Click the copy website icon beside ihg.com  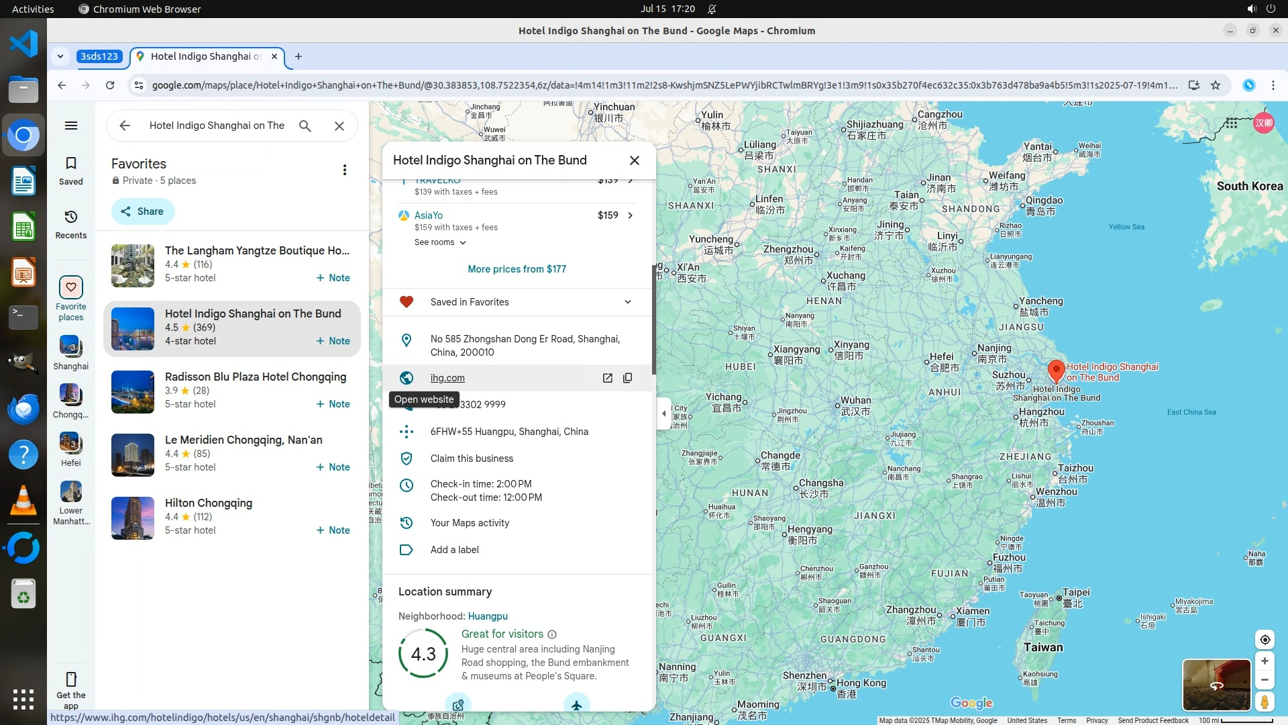coord(627,378)
